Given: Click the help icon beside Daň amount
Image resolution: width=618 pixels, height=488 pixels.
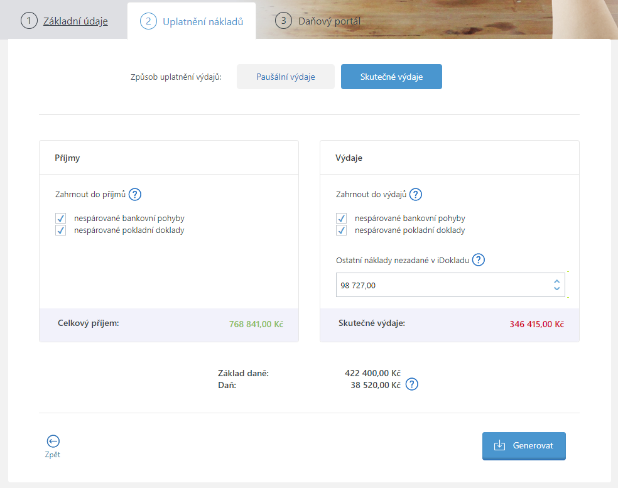Looking at the screenshot, I should point(412,384).
